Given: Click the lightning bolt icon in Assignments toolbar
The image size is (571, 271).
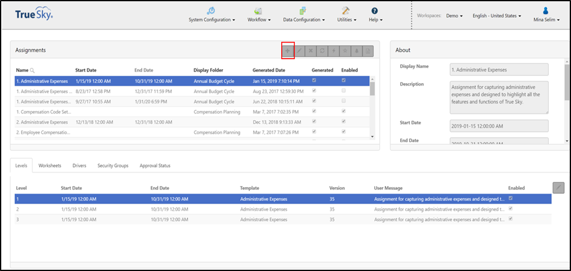Looking at the screenshot, I should coord(333,51).
